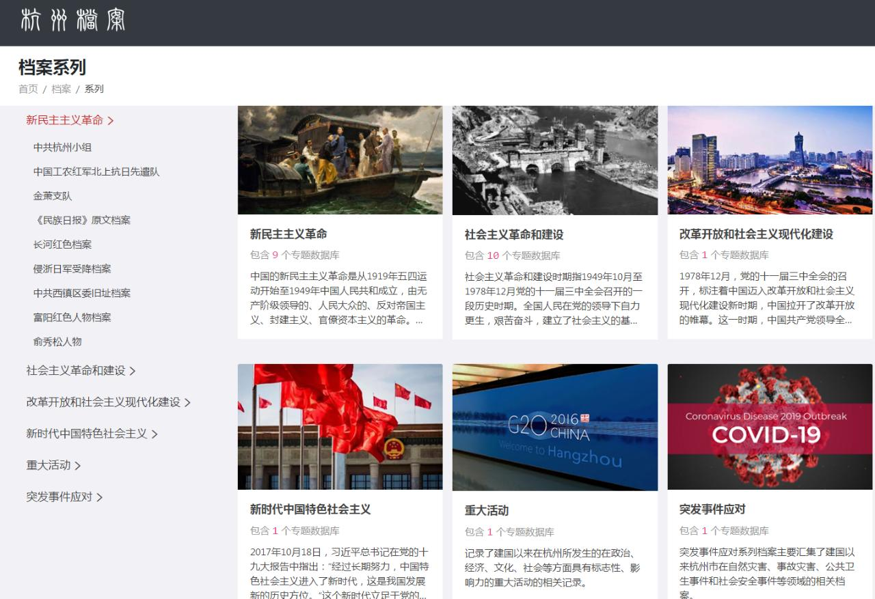Viewport: 875px width, 599px height.
Task: Select 侵浙日军受降档案 in the sidebar
Action: (72, 269)
